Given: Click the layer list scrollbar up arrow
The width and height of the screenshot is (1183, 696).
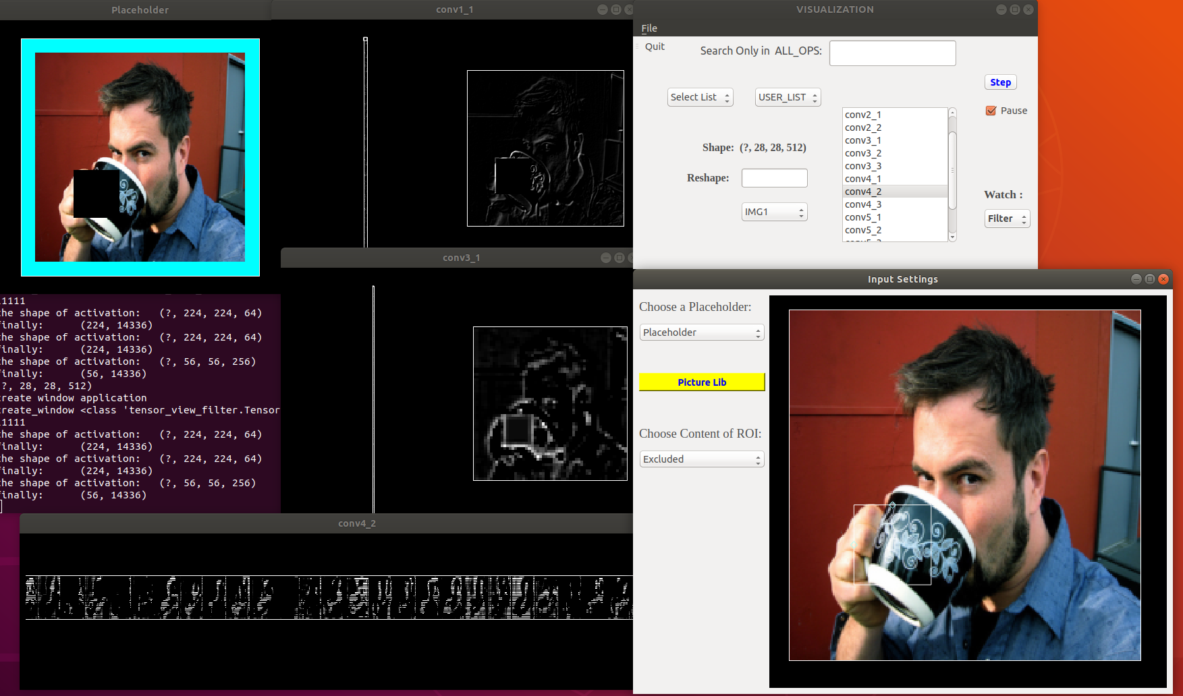Looking at the screenshot, I should [952, 112].
